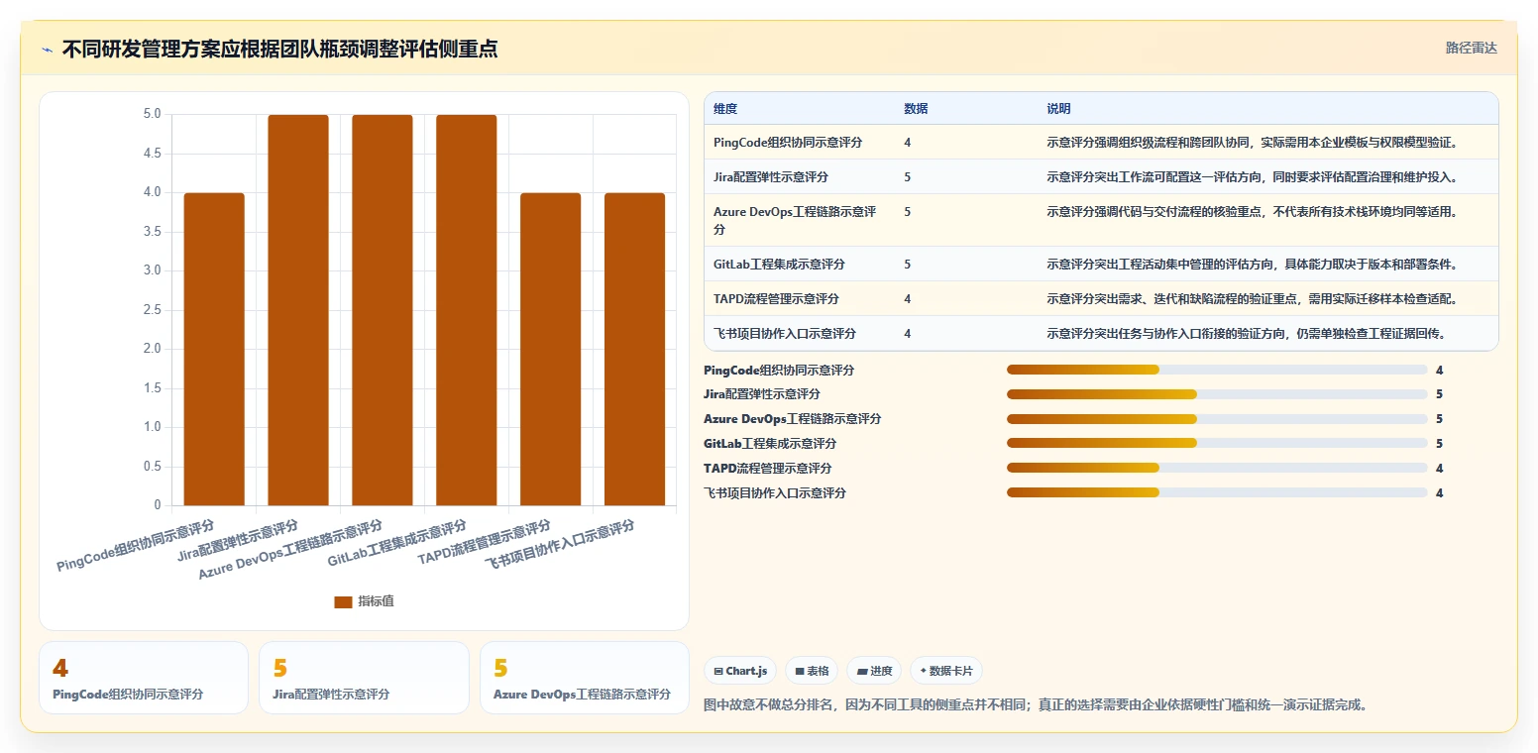Click the footnote text about 总分排名
The image size is (1538, 753).
point(1037,705)
